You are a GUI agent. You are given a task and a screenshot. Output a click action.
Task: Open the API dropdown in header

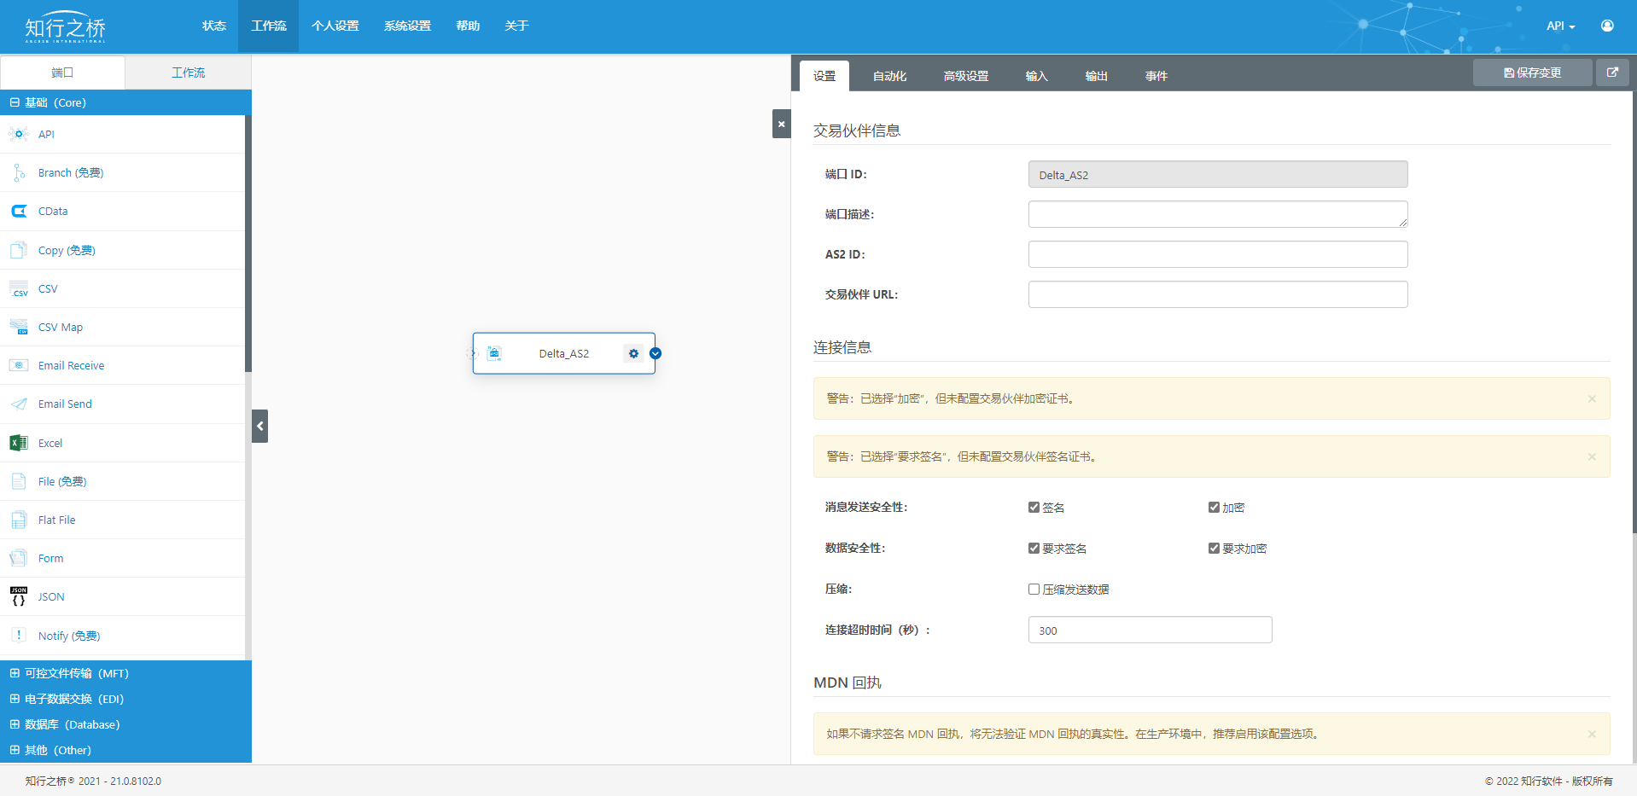[1560, 26]
